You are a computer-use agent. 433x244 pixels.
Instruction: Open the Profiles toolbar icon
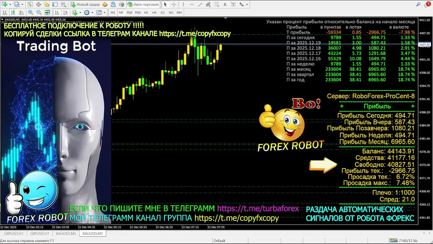(x=17, y=4)
